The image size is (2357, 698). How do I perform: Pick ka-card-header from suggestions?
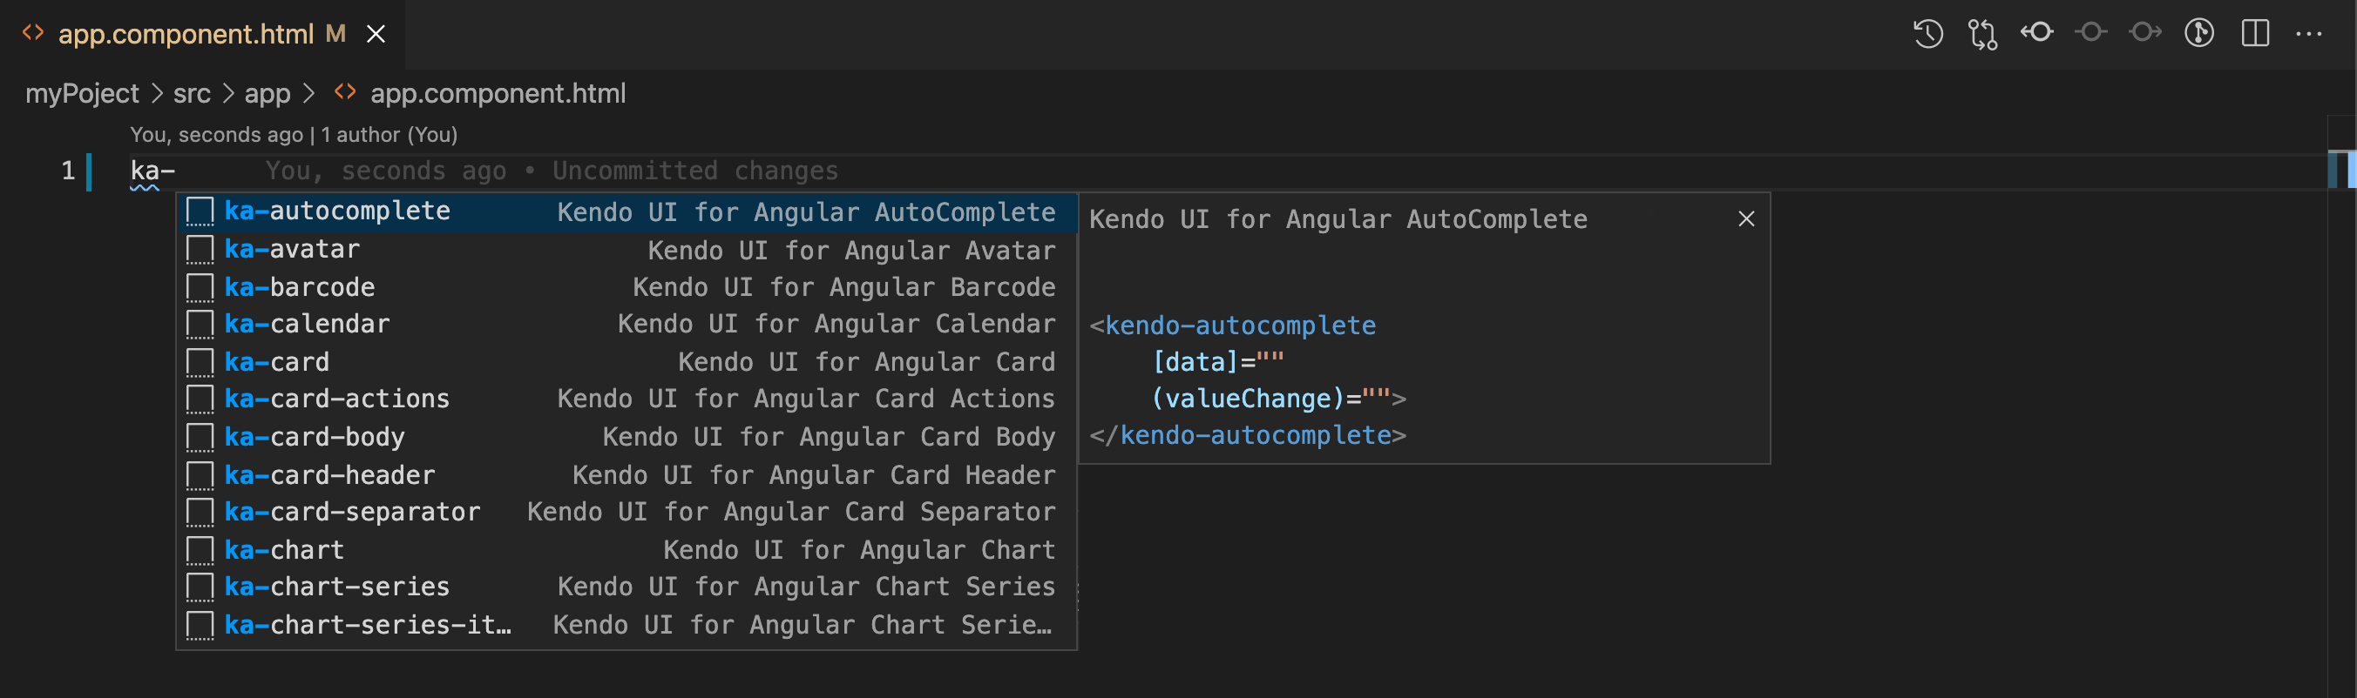coord(626,475)
